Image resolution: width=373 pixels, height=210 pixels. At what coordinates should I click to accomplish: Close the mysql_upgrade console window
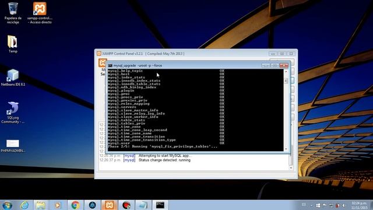(284, 65)
